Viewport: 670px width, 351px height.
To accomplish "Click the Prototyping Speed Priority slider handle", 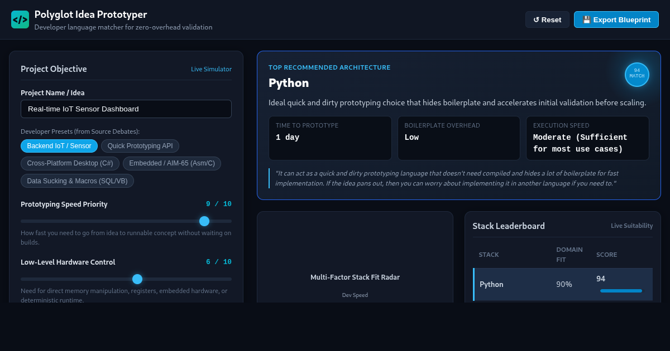I will tap(204, 221).
